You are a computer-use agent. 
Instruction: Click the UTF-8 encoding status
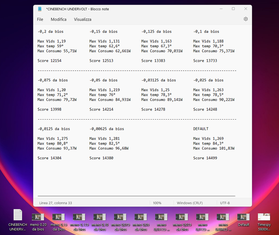pyautogui.click(x=225, y=203)
